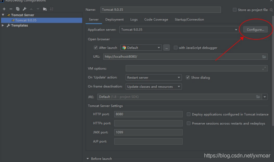Screen dimensions: 274x162
Task: Enable Deploy applications configured in Tomcat instance
Action: click(x=189, y=114)
